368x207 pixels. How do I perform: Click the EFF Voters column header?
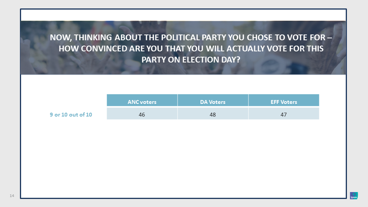(x=284, y=100)
